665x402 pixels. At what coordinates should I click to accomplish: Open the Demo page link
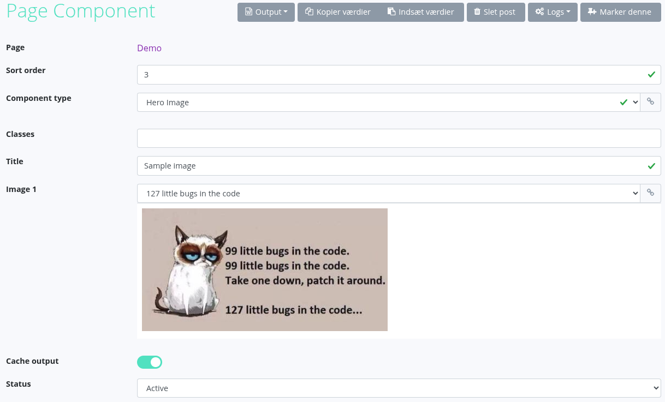coord(149,48)
